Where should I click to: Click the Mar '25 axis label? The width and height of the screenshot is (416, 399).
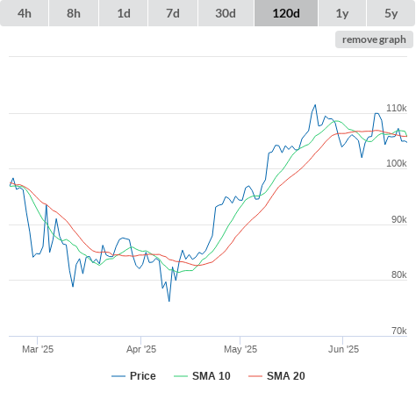(x=38, y=349)
